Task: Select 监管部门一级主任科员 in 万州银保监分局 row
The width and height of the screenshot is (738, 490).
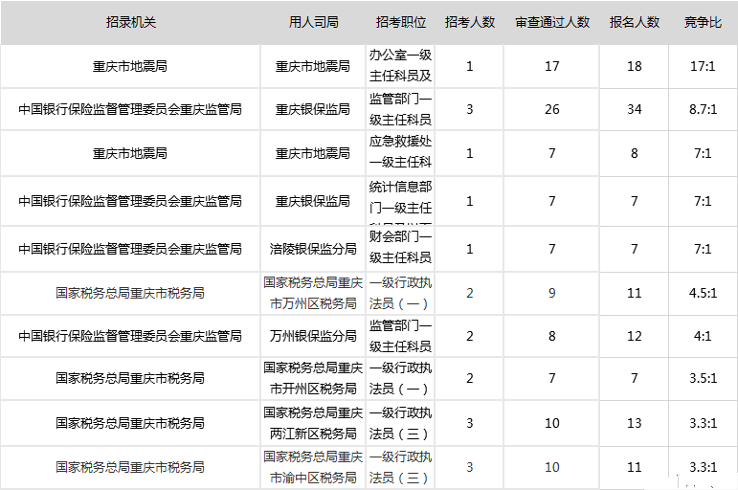Action: tap(400, 336)
